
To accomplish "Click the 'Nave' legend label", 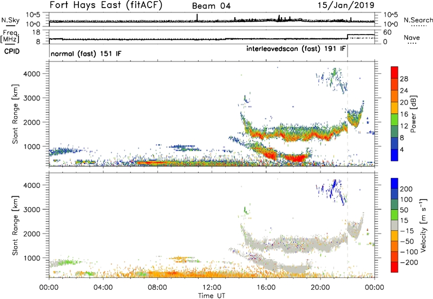I will [x=412, y=38].
